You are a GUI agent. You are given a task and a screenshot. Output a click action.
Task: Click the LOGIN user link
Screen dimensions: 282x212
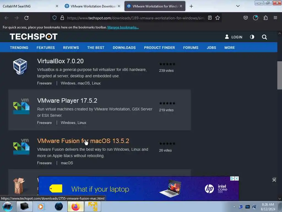pyautogui.click(x=234, y=37)
